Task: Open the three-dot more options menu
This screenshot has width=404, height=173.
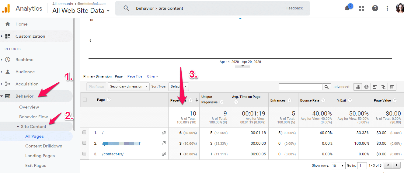Action: click(x=387, y=9)
